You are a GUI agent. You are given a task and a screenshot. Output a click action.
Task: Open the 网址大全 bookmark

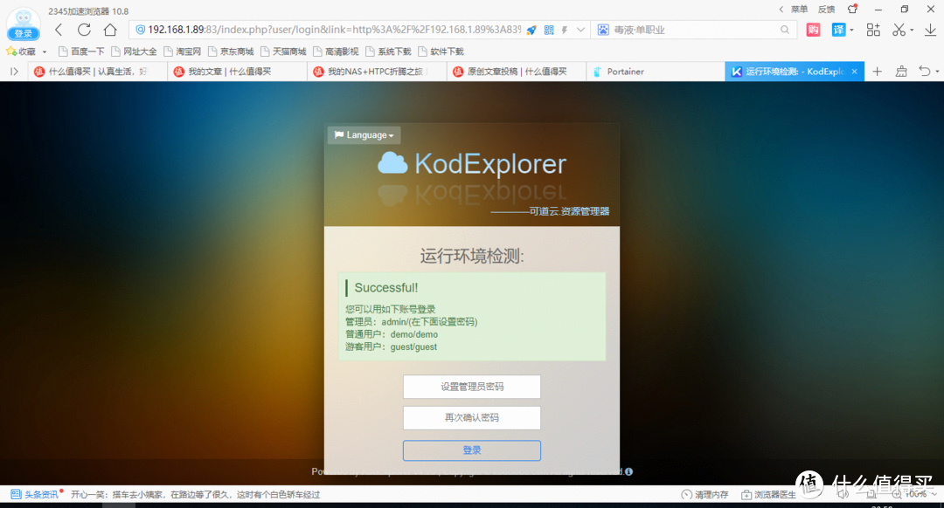pyautogui.click(x=135, y=51)
